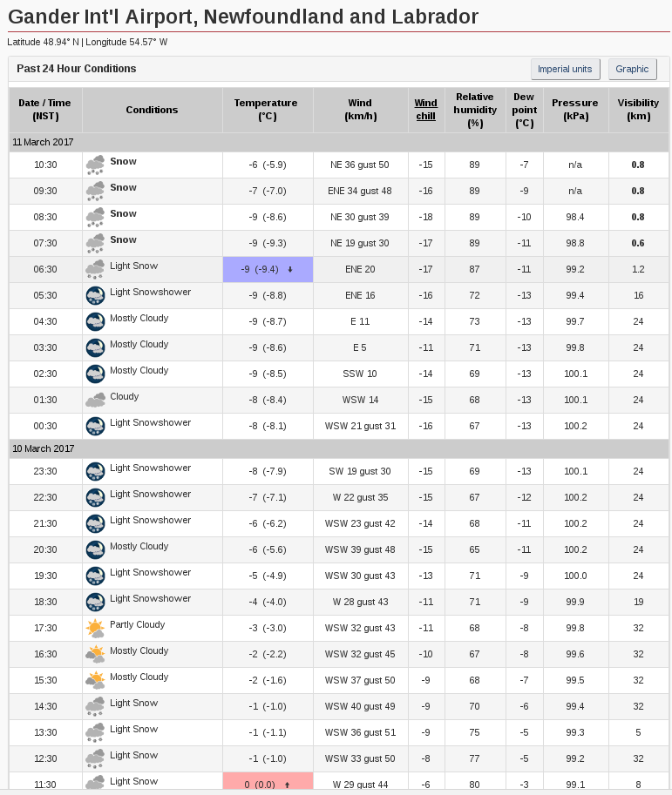This screenshot has width=672, height=795.
Task: Click the Light Snow icon at 13:30
Action: [x=95, y=732]
